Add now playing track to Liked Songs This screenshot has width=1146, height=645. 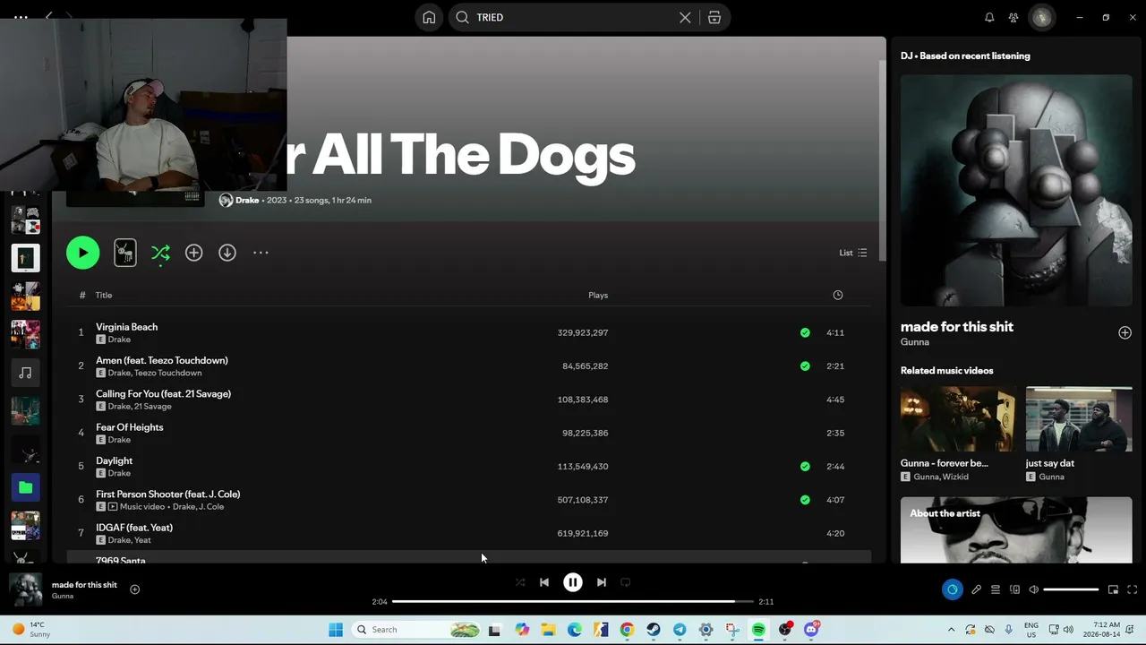[x=134, y=589]
